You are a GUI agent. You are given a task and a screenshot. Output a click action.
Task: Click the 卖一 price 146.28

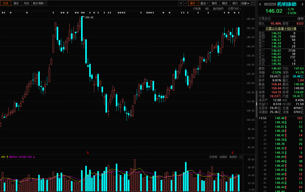[276, 46]
